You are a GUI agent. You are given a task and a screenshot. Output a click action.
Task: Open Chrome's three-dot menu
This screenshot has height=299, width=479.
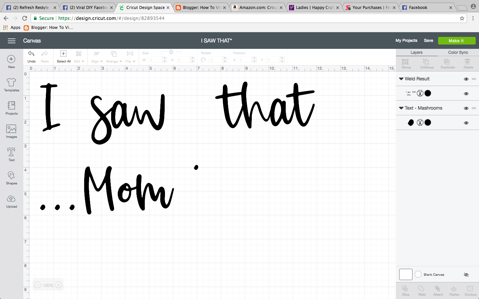tap(473, 18)
